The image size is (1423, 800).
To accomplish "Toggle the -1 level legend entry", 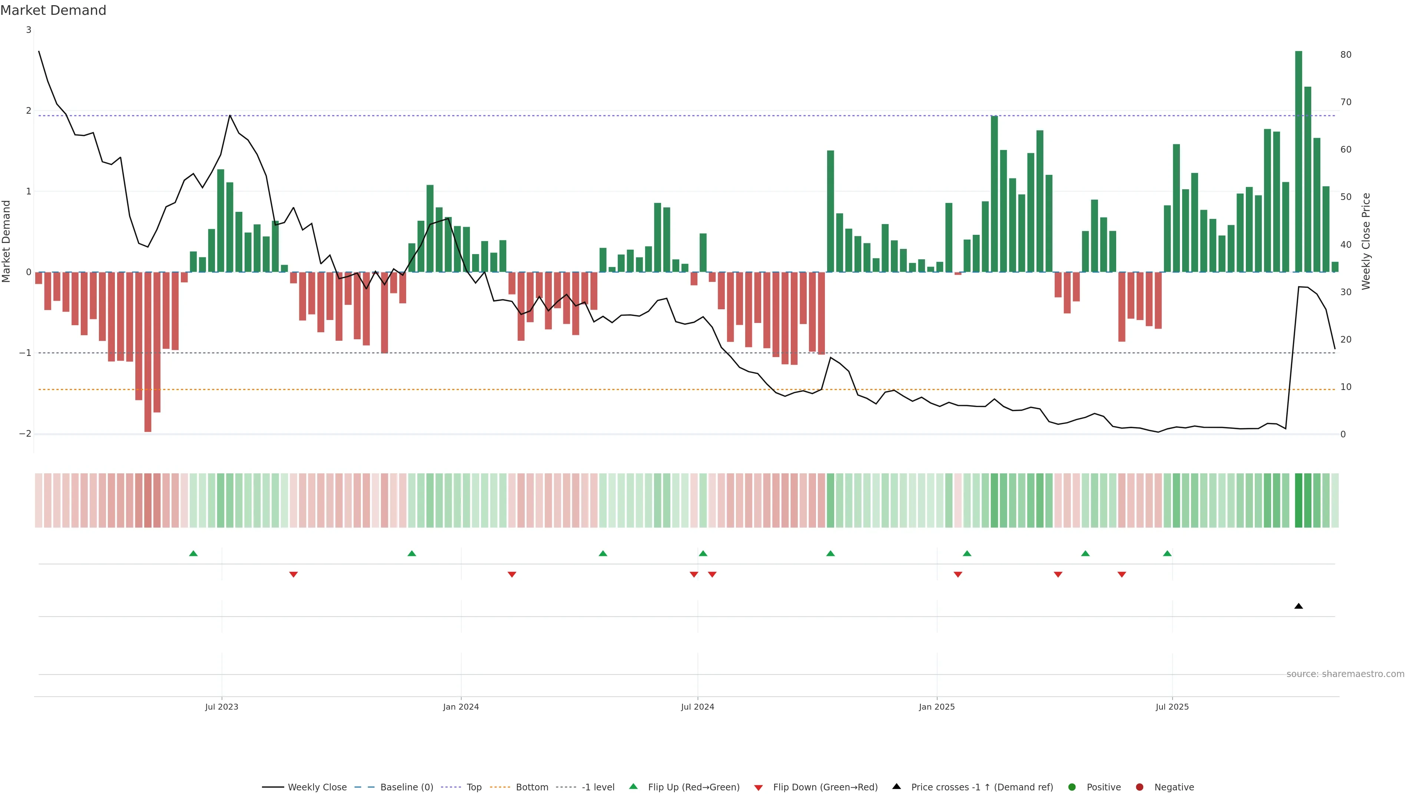I will coord(598,787).
